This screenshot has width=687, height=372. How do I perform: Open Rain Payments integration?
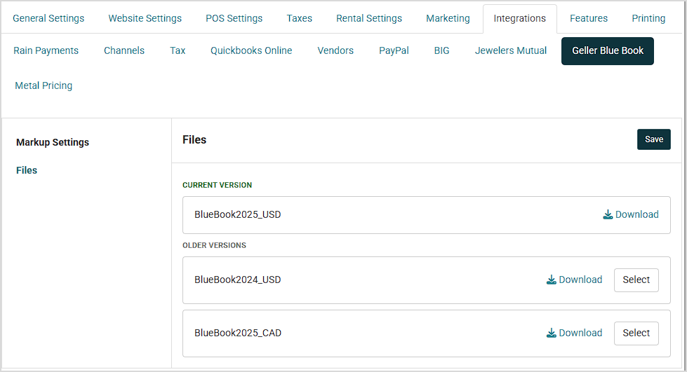click(46, 50)
